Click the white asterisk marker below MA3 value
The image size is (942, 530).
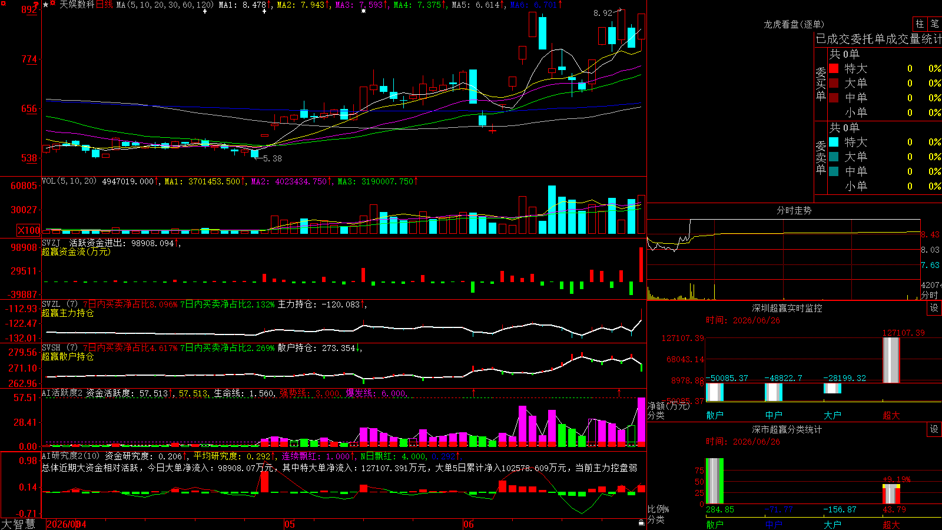click(363, 11)
